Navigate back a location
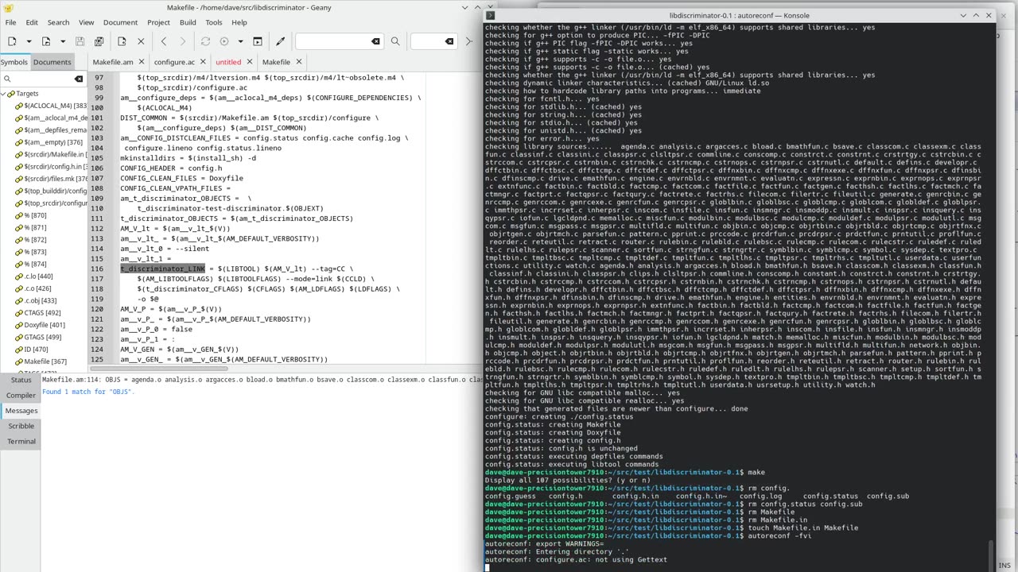Viewport: 1018px width, 572px height. [x=164, y=41]
